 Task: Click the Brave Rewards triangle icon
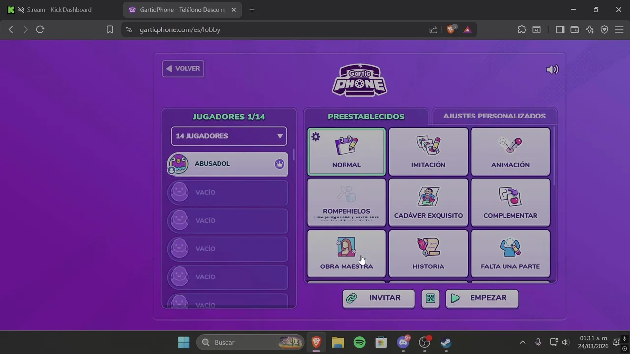click(467, 29)
